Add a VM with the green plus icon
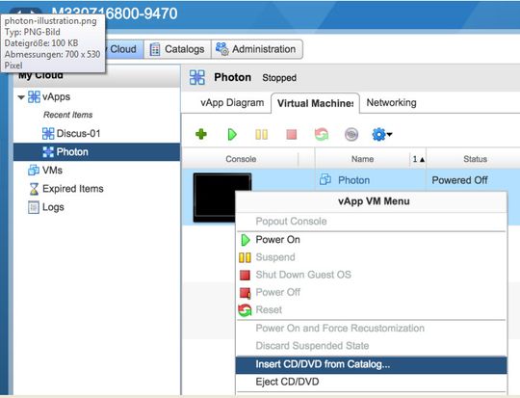Viewport: 520px width, 398px height. tap(201, 135)
